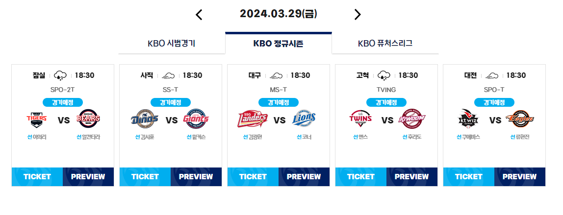The height and width of the screenshot is (215, 563).
Task: Go to next date with right chevron
Action: click(x=357, y=15)
